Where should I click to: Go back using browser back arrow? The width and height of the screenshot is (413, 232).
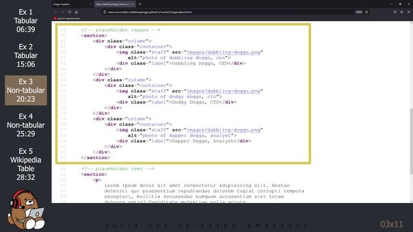point(55,12)
